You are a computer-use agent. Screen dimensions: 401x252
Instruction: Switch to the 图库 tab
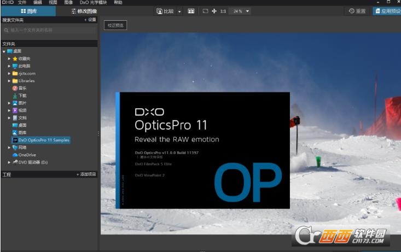28,11
